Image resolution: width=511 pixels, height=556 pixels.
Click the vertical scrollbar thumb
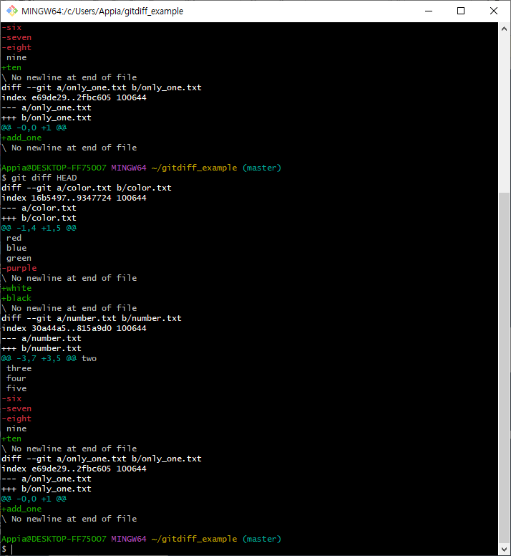pyautogui.click(x=504, y=368)
